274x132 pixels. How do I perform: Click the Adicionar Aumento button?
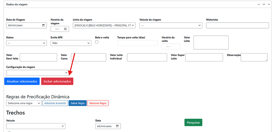[55, 103]
